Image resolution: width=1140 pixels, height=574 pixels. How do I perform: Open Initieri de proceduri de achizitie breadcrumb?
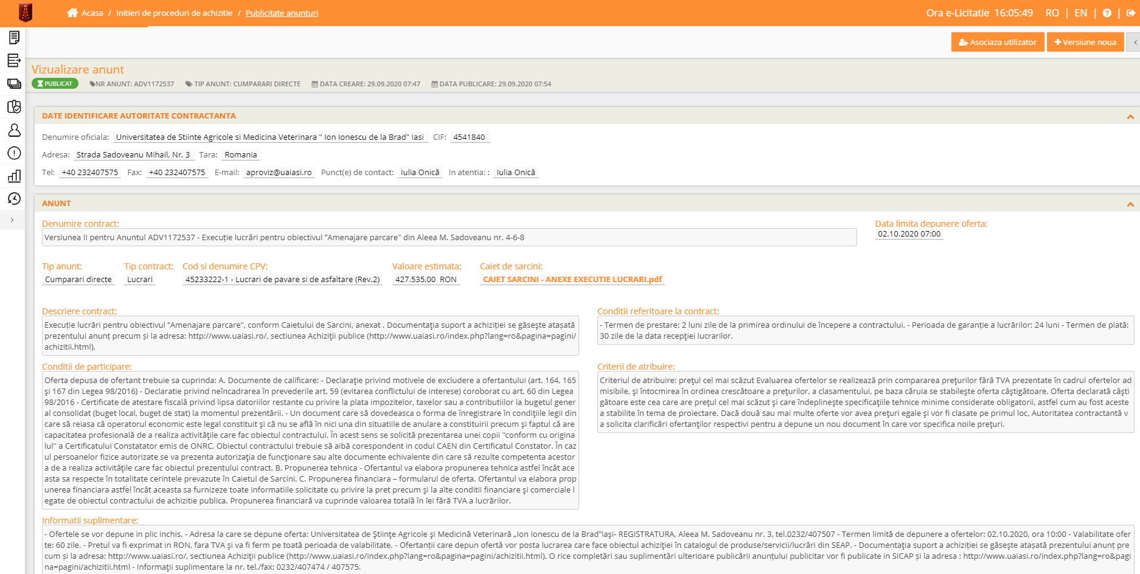pyautogui.click(x=174, y=13)
